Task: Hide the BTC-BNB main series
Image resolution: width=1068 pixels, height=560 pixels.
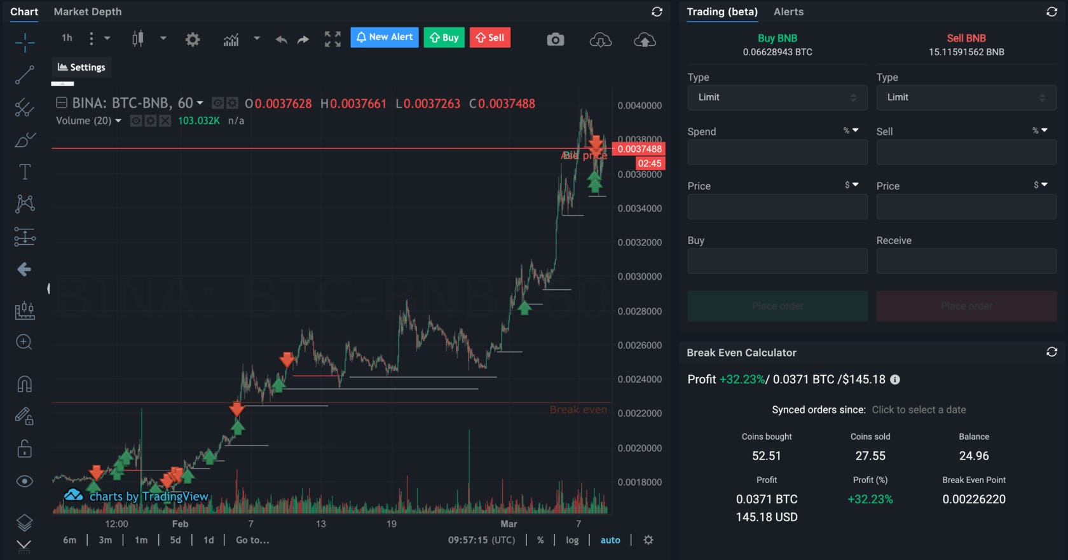Action: (x=217, y=103)
